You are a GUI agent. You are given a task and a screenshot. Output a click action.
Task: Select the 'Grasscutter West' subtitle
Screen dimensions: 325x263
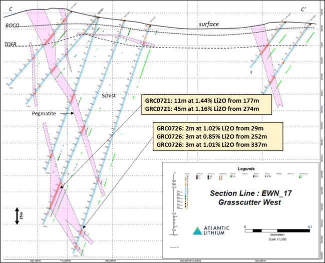[x=249, y=202]
